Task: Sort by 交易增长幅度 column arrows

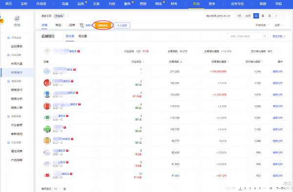Action: click(x=228, y=62)
